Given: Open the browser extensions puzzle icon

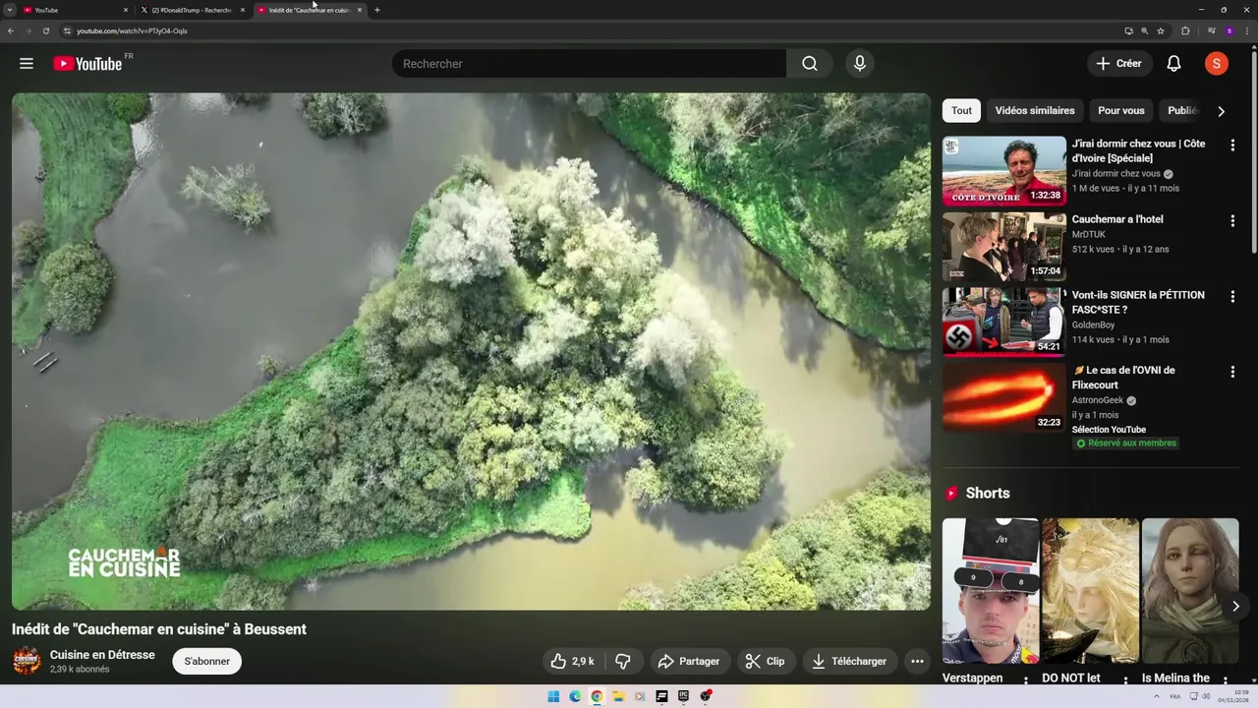Looking at the screenshot, I should (1185, 30).
